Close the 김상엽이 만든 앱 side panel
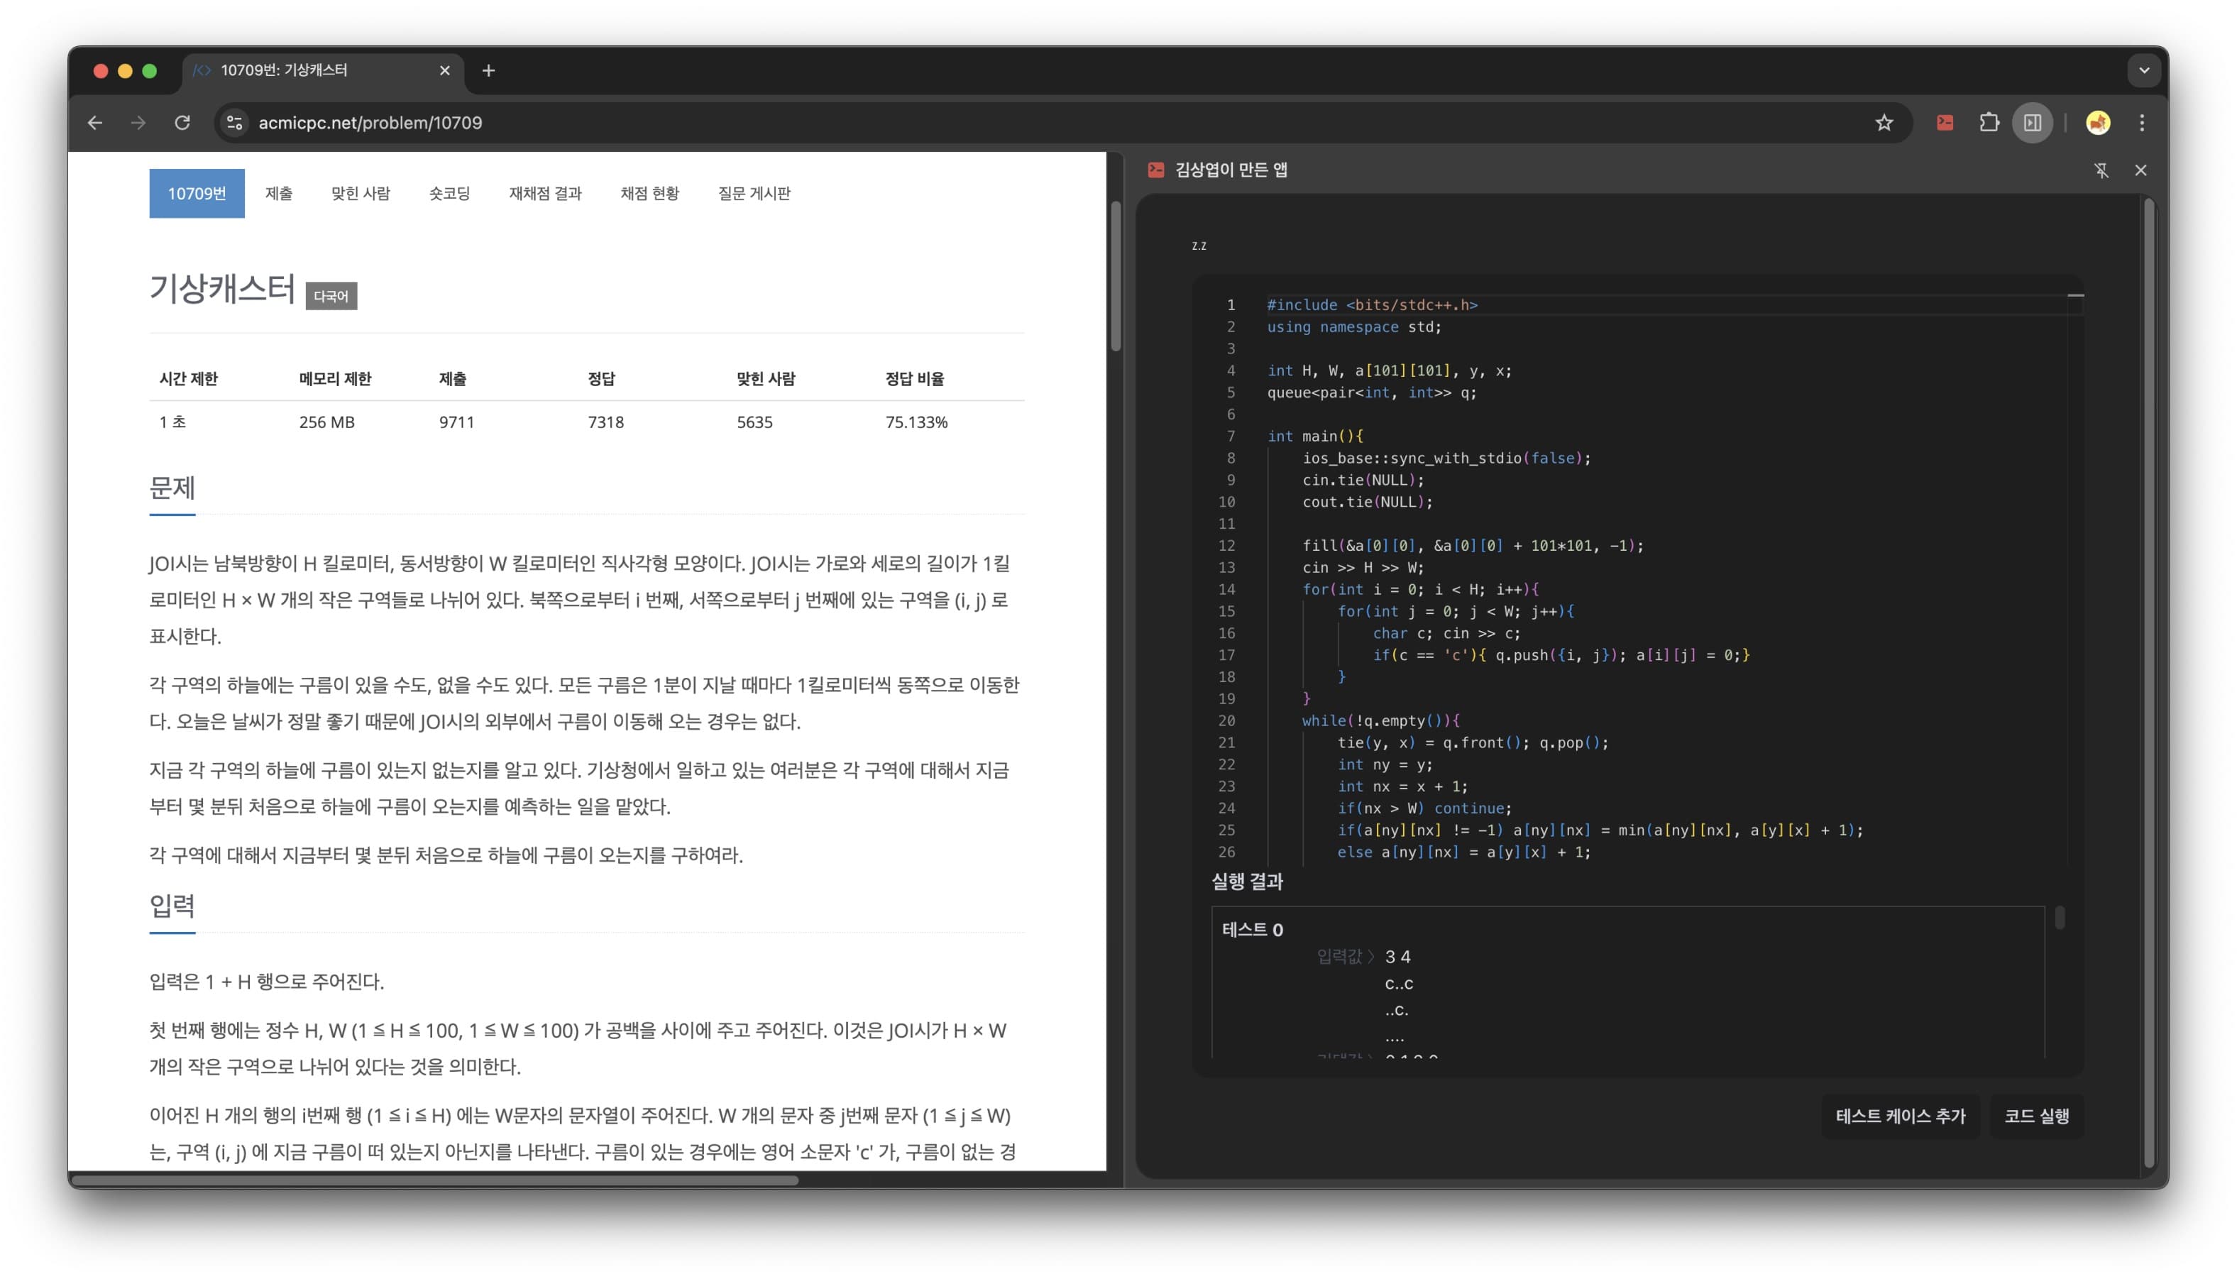Viewport: 2237px width, 1279px height. pos(2141,170)
